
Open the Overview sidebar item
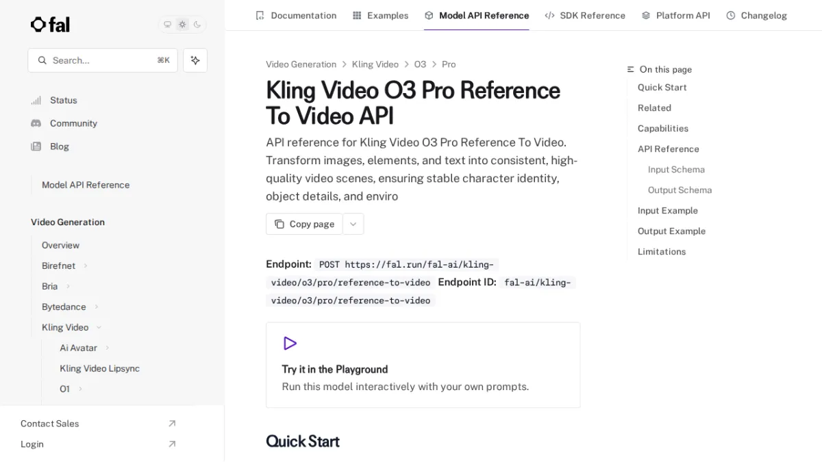[60, 245]
